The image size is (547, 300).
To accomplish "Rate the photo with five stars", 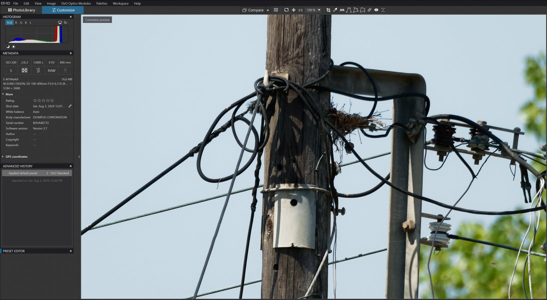I will click(52, 101).
